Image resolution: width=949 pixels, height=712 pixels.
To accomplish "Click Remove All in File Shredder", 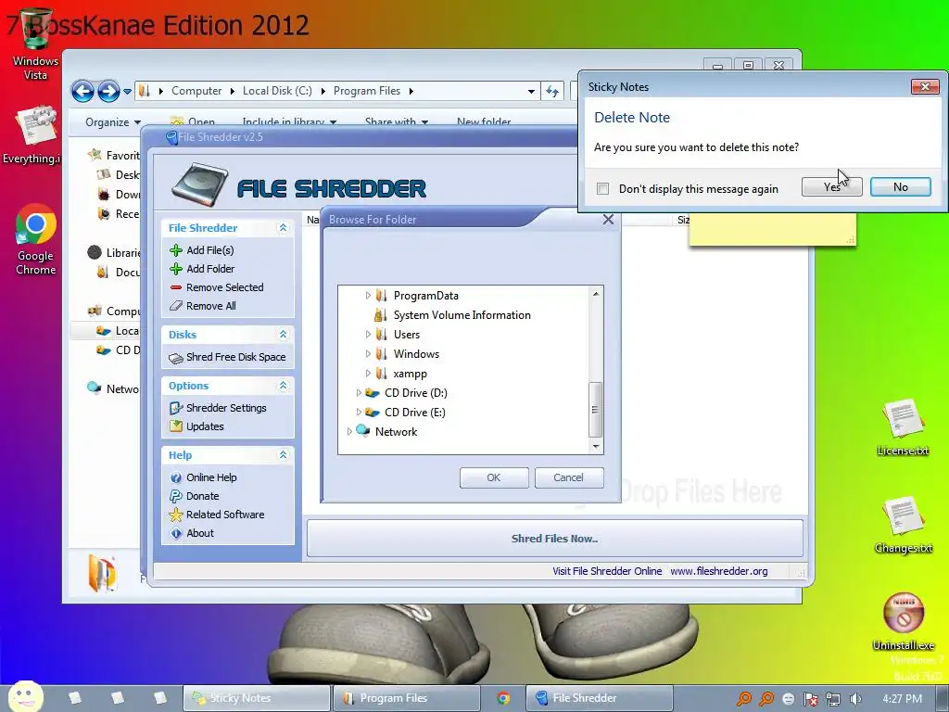I will (210, 306).
